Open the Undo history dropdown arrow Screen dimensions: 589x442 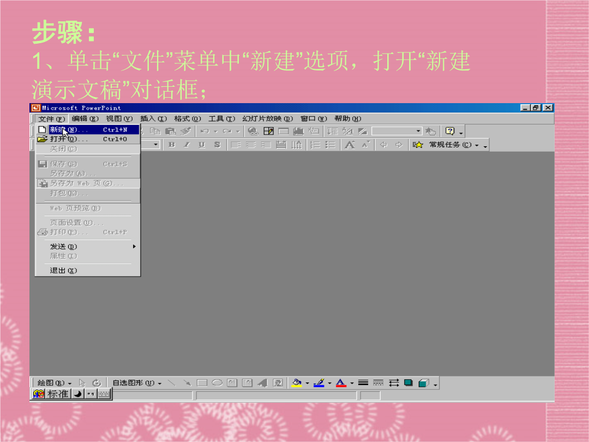(x=215, y=131)
